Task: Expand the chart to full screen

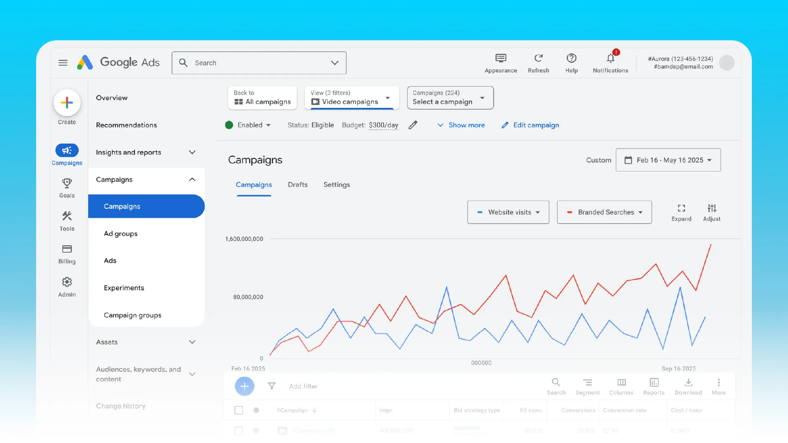Action: point(681,212)
